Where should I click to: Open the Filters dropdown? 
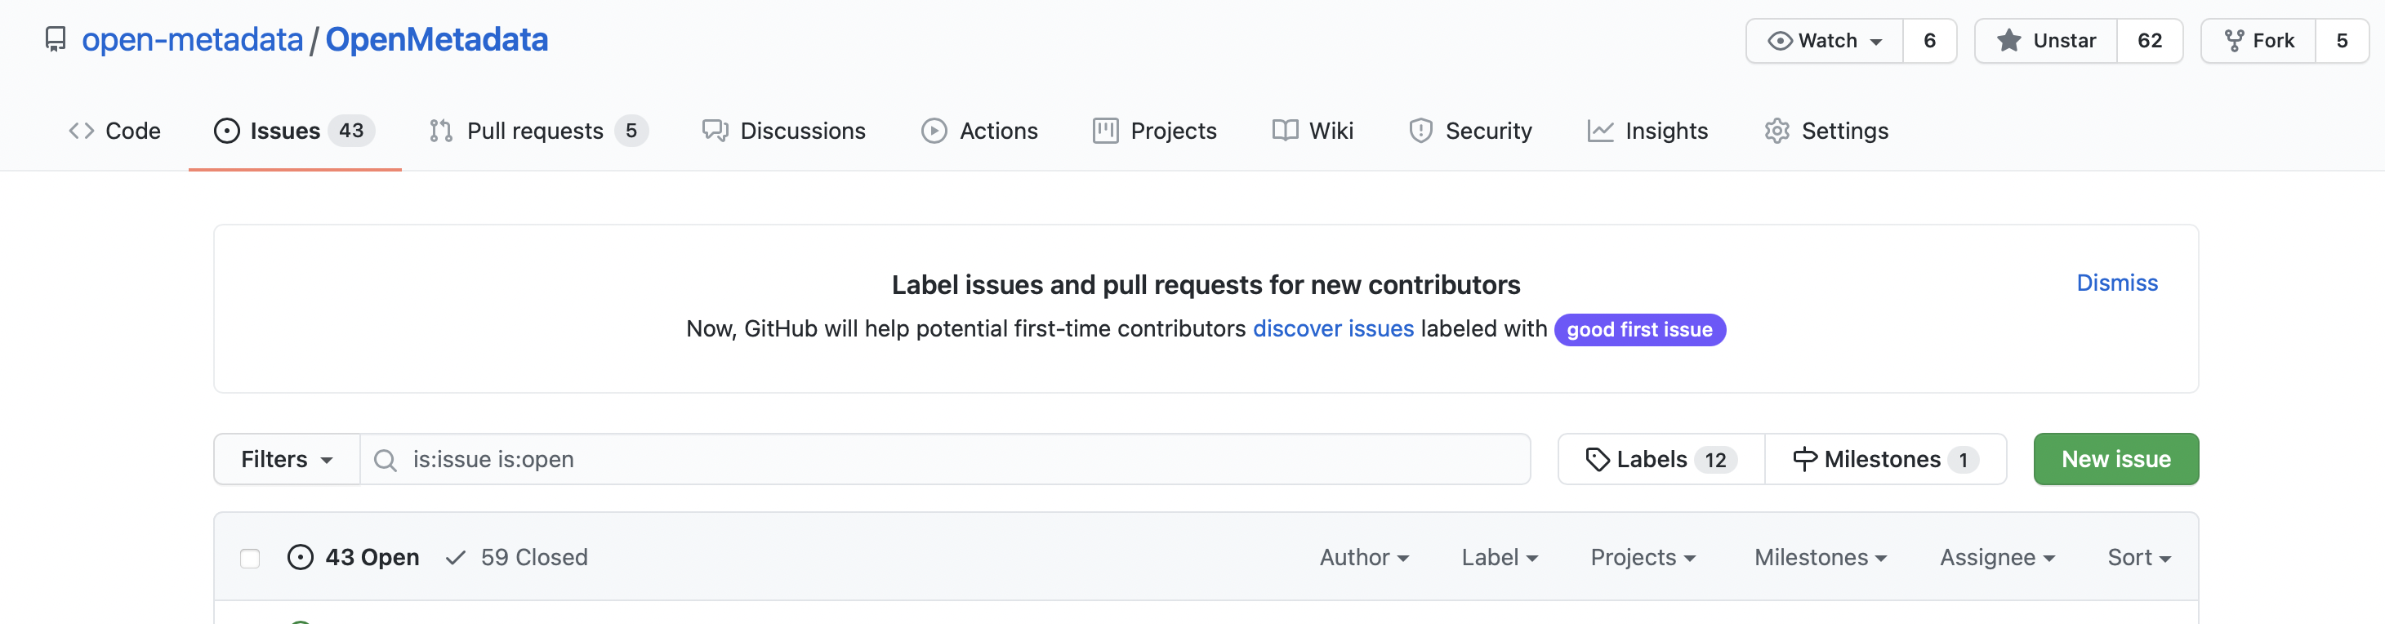tap(284, 459)
